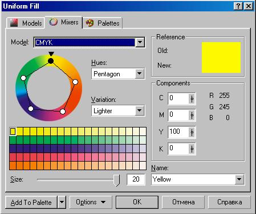
Task: Close the Uniform Fill dialog
Action: click(x=248, y=6)
